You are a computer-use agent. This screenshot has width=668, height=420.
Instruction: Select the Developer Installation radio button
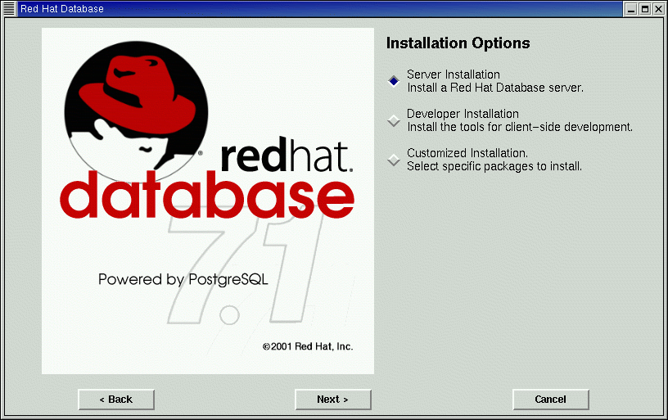(394, 120)
